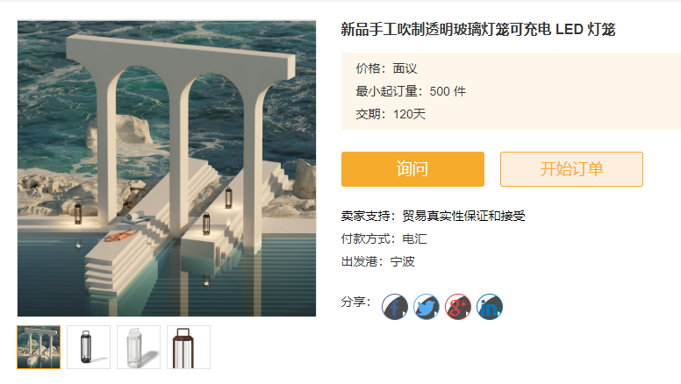681x384 pixels.
Task: Open the large product main image
Action: pos(167,168)
